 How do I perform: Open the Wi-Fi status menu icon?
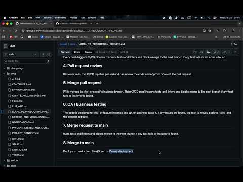[x=196, y=18]
